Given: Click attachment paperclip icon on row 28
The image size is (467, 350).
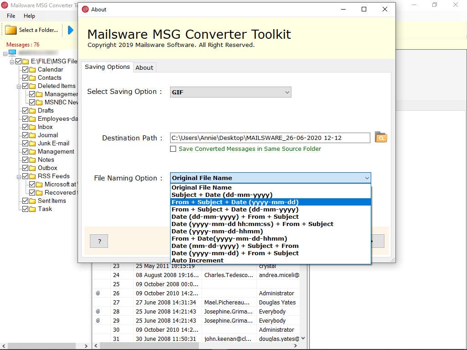Looking at the screenshot, I should coord(98,311).
